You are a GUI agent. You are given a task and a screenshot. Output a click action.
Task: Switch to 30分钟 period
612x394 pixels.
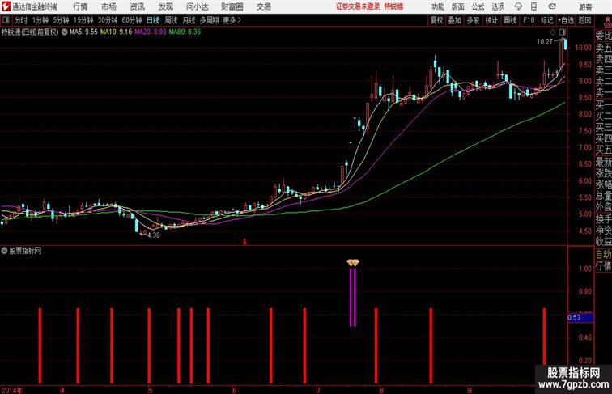[108, 20]
